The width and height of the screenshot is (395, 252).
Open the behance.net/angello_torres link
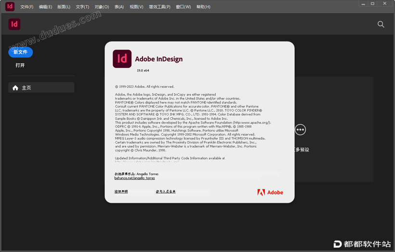tap(134, 178)
